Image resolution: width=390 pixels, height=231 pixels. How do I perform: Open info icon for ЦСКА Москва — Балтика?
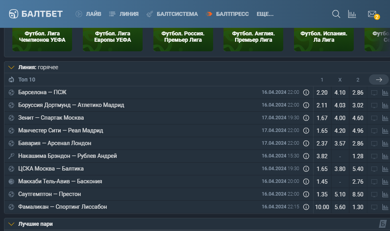[306, 169]
